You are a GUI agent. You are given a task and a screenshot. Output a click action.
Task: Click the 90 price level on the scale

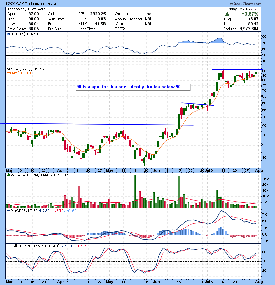pyautogui.click(x=264, y=71)
